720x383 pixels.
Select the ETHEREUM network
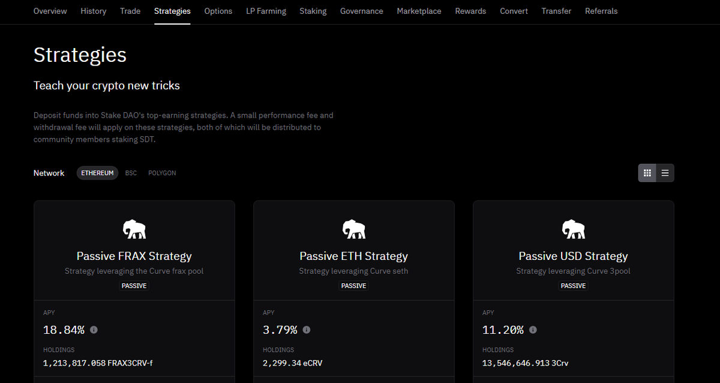(x=97, y=173)
